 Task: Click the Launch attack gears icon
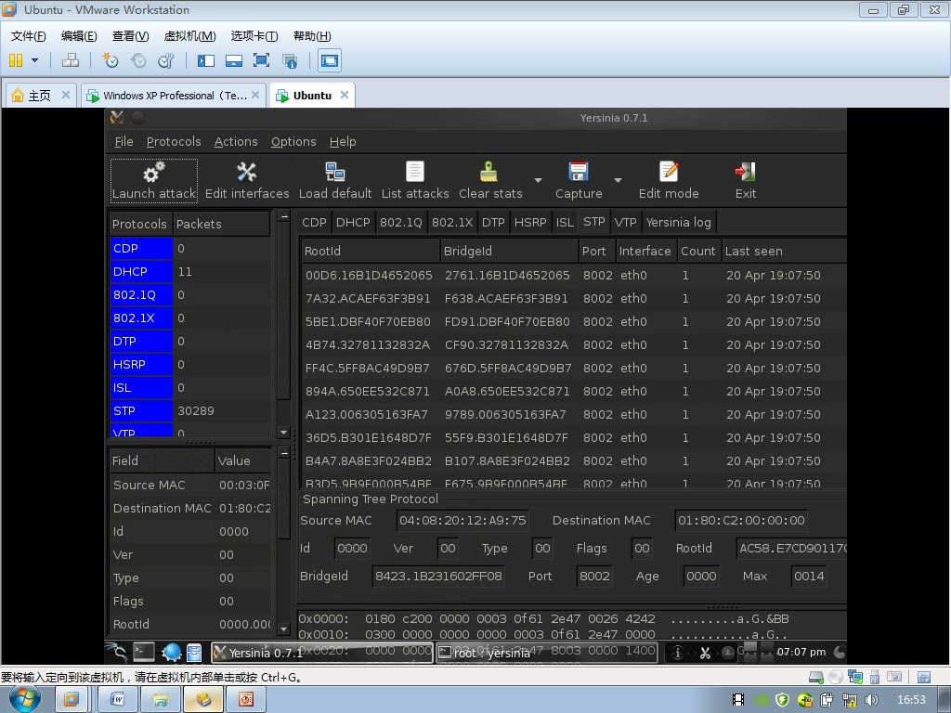(x=154, y=172)
